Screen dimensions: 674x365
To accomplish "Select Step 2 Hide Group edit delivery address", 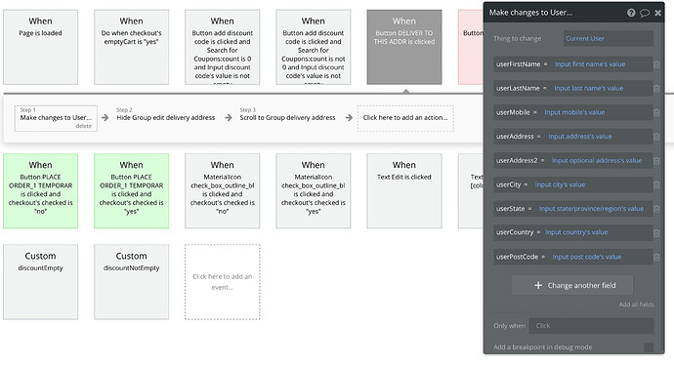I will click(x=165, y=117).
